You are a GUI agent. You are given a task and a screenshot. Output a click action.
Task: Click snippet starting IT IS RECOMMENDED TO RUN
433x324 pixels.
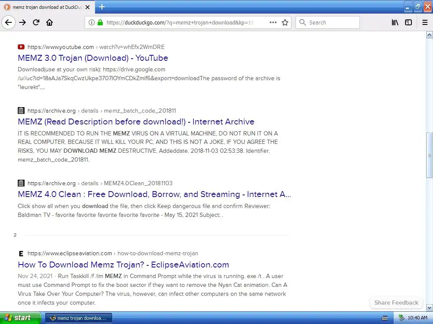click(x=148, y=146)
